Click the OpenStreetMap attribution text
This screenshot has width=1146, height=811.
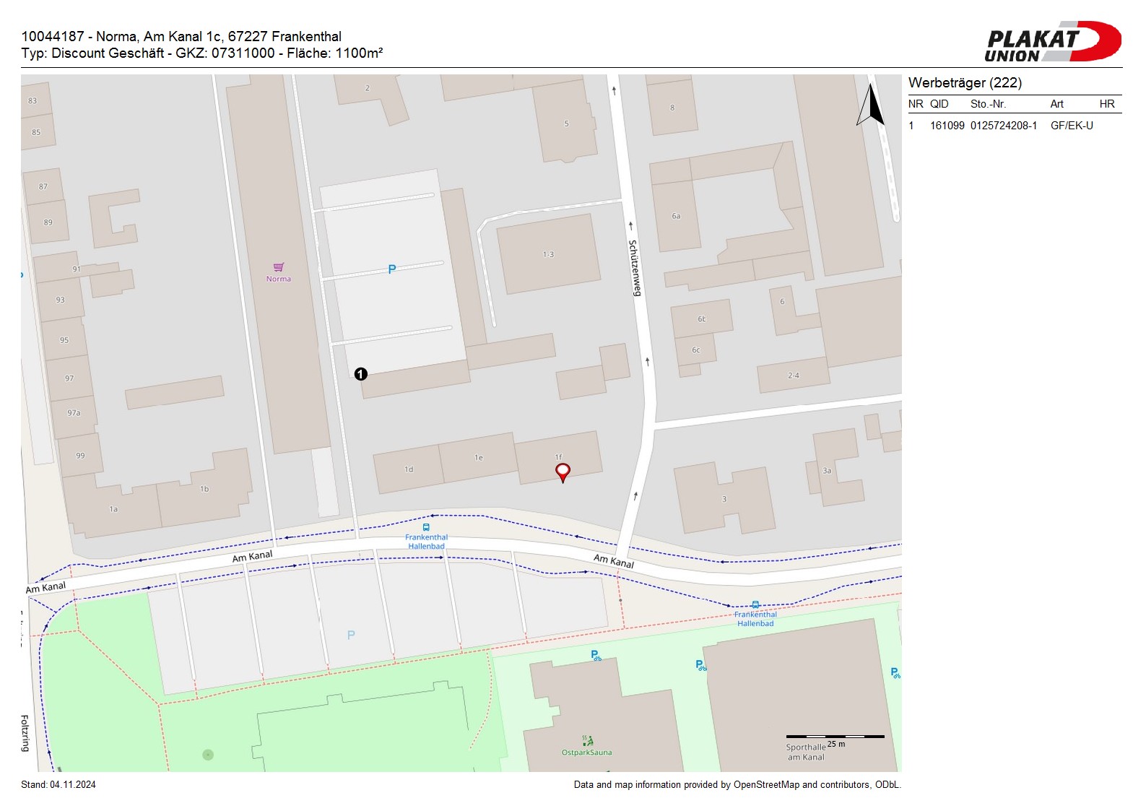point(737,785)
